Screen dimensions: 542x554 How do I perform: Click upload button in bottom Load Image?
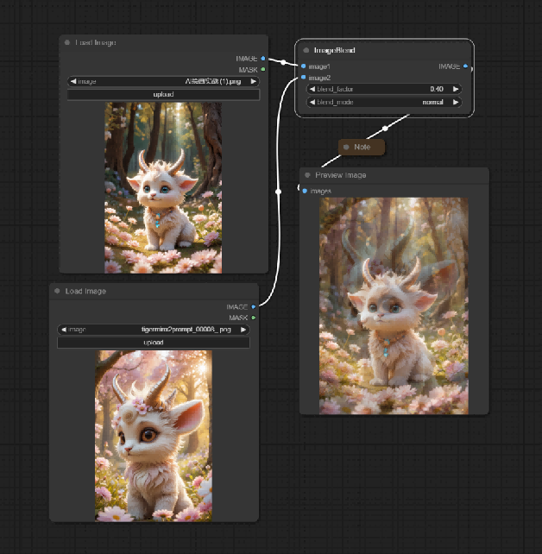(x=154, y=343)
